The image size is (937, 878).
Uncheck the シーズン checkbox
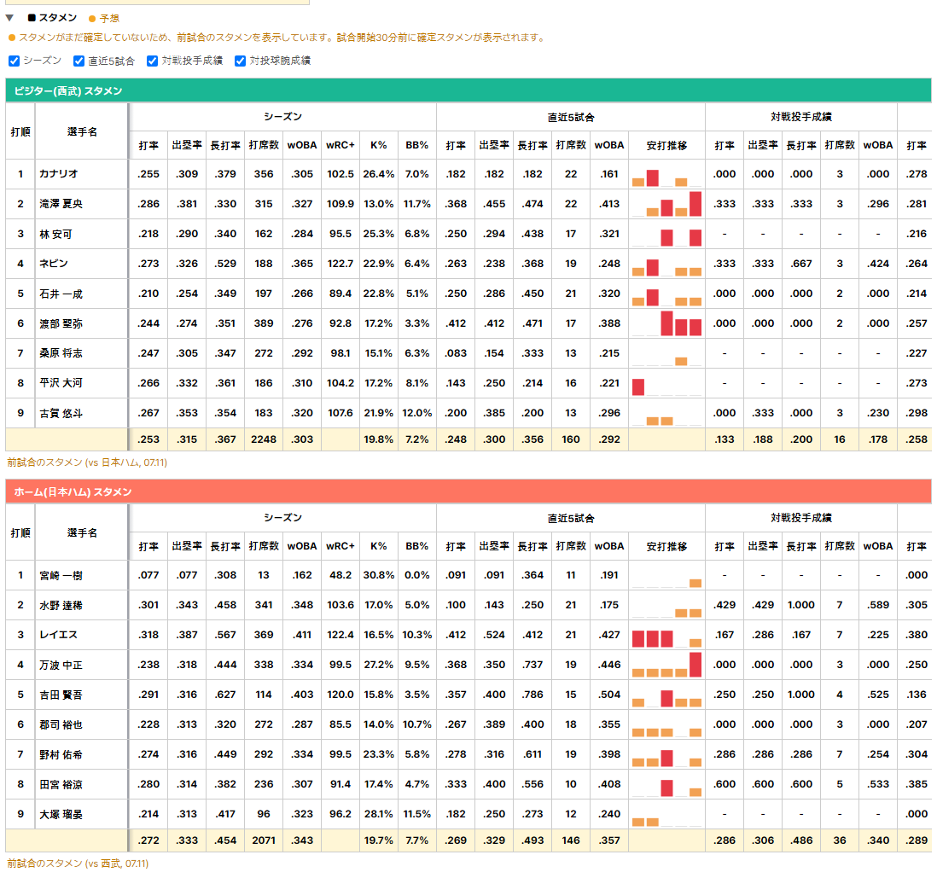click(15, 61)
